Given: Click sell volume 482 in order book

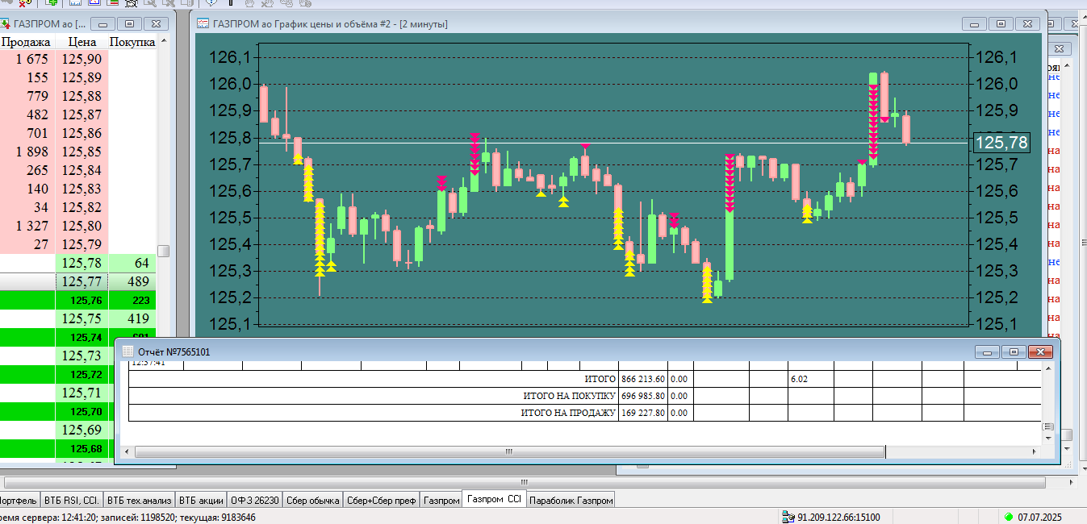Looking at the screenshot, I should 37,114.
